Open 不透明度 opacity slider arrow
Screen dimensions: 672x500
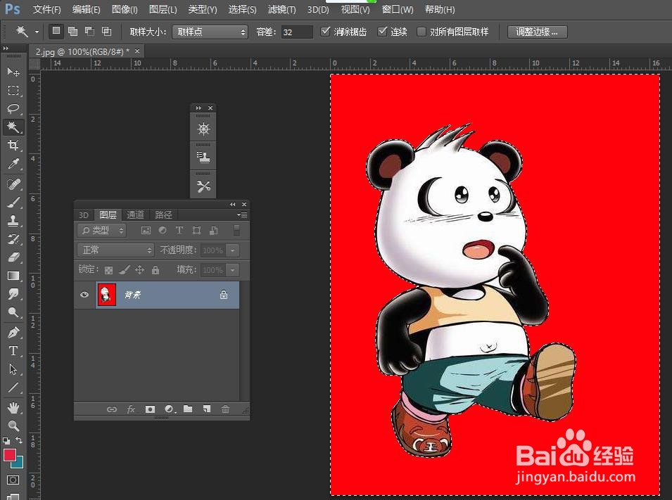pos(233,250)
